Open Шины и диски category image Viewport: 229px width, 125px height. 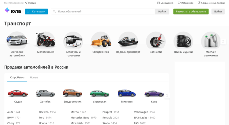pos(183,40)
